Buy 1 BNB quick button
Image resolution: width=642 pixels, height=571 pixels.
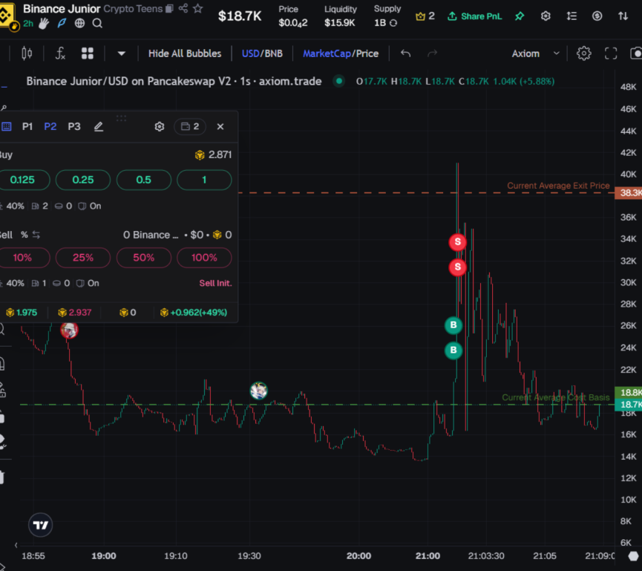click(x=204, y=180)
